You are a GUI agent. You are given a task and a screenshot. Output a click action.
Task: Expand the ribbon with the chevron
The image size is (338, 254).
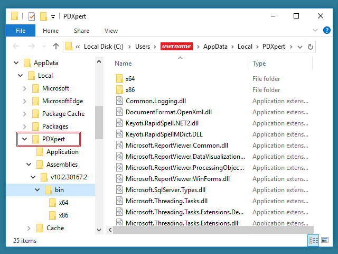[x=315, y=30]
